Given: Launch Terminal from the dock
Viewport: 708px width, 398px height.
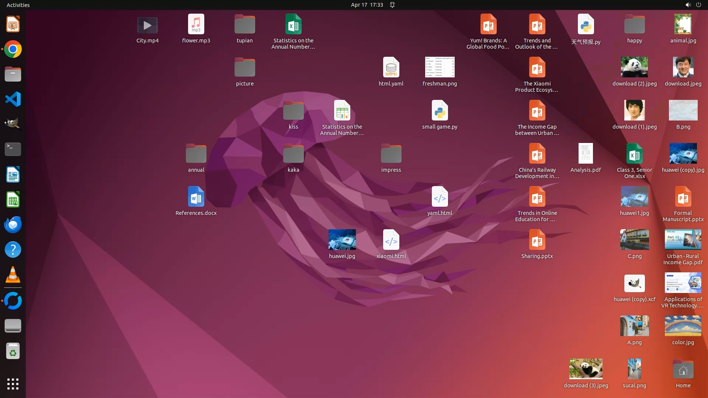Looking at the screenshot, I should [x=13, y=149].
